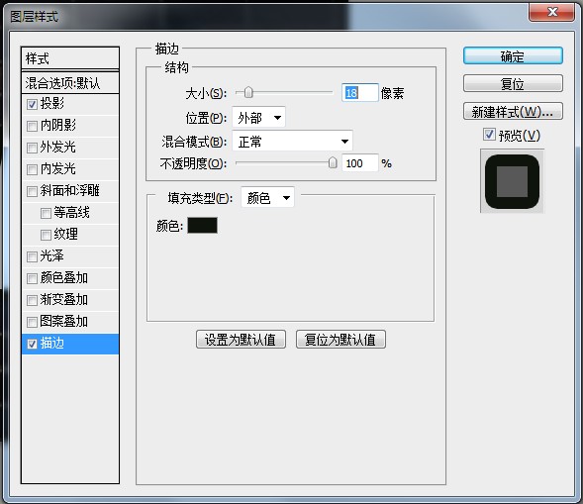583x504 pixels.
Task: Check the 斜面和浮雕 bevel checkbox
Action: point(32,191)
